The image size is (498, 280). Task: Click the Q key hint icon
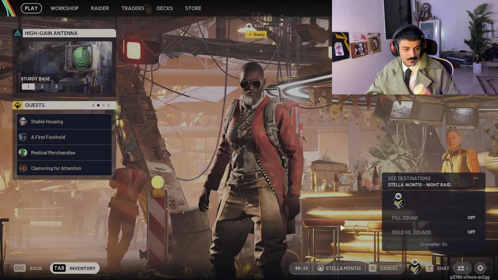(x=373, y=268)
